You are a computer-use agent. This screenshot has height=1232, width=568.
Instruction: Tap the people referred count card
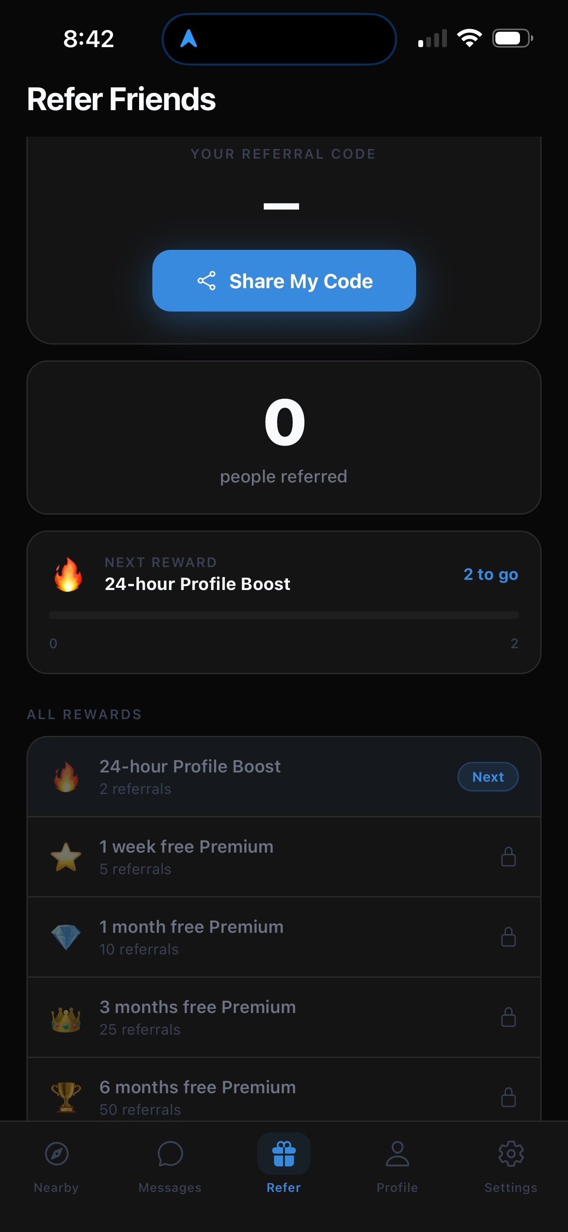click(x=284, y=437)
